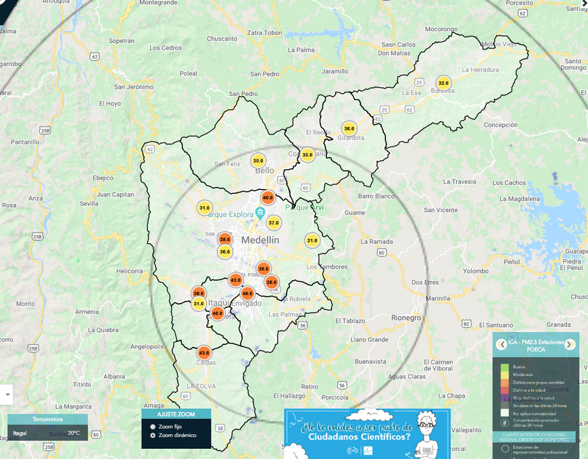Click the ICA - PM2.5 Estaciones POECA header
This screenshot has width=588, height=459.
click(535, 345)
